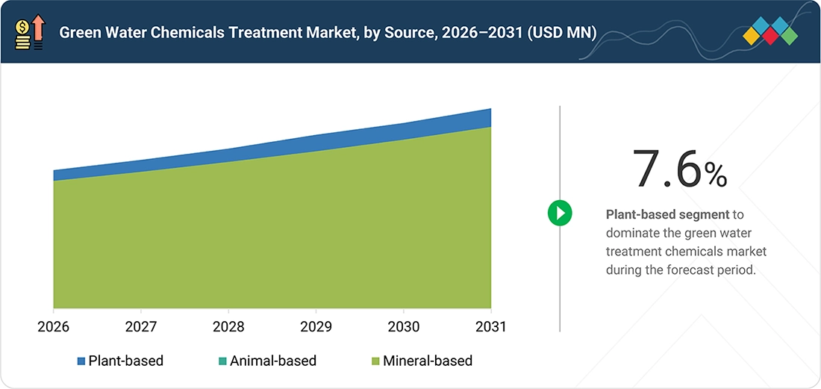Image resolution: width=821 pixels, height=389 pixels.
Task: Click the 2027 axis label
Action: (x=141, y=327)
